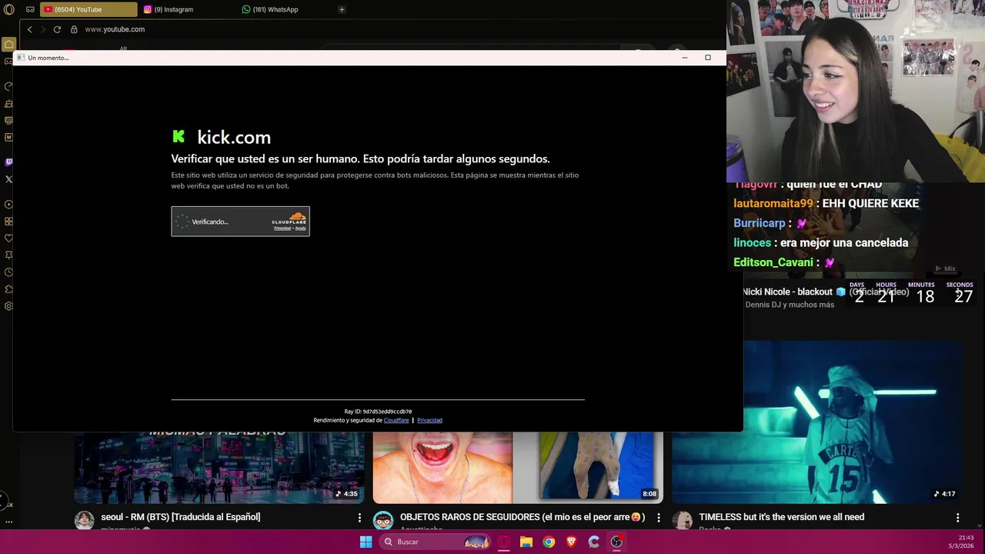Screen dimensions: 985x554
Task: Launch Google Chrome from the taskbar
Action: [x=549, y=542]
